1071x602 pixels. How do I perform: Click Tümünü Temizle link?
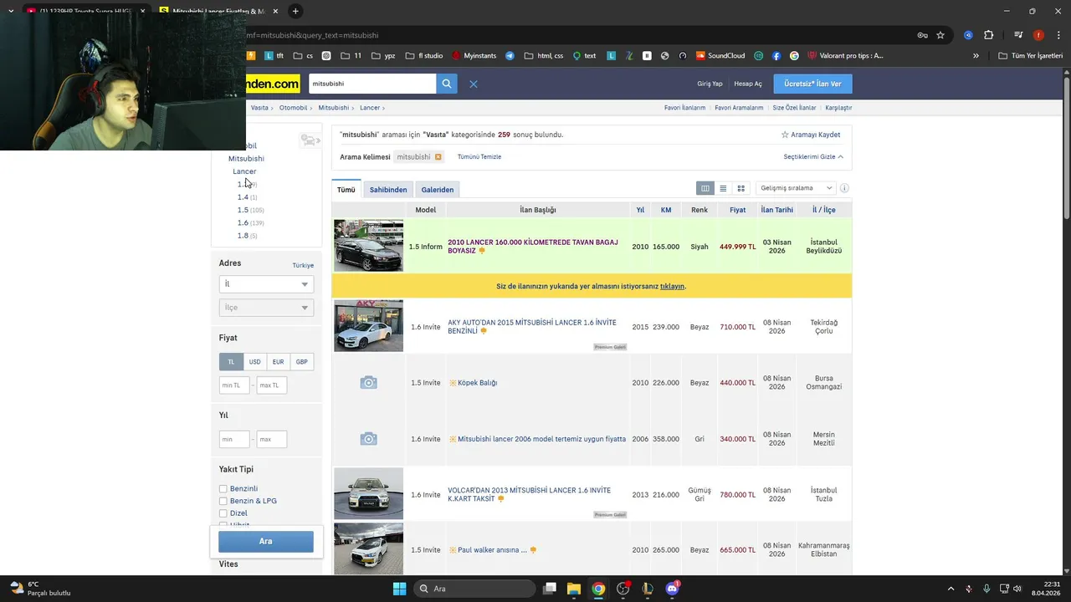[x=479, y=157]
